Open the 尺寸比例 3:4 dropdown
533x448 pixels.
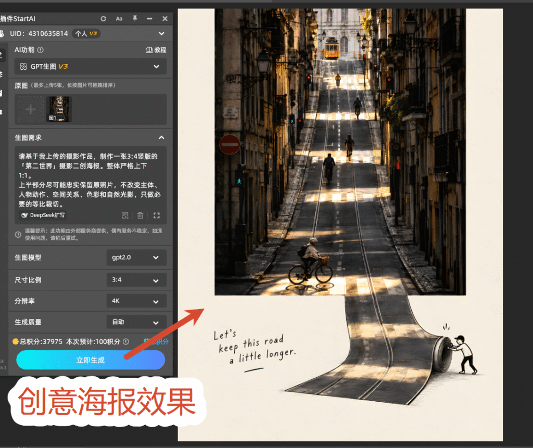click(x=136, y=280)
